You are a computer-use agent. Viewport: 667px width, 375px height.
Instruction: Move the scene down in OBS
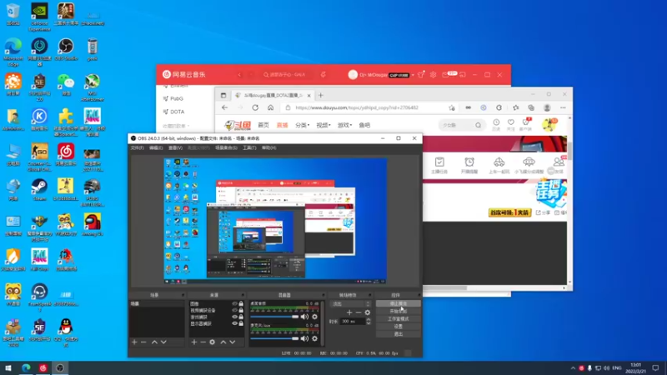pyautogui.click(x=163, y=342)
